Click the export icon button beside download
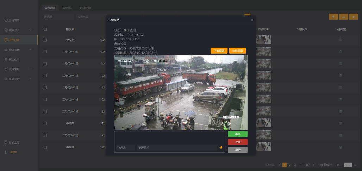The width and height of the screenshot is (362, 171). point(344,17)
